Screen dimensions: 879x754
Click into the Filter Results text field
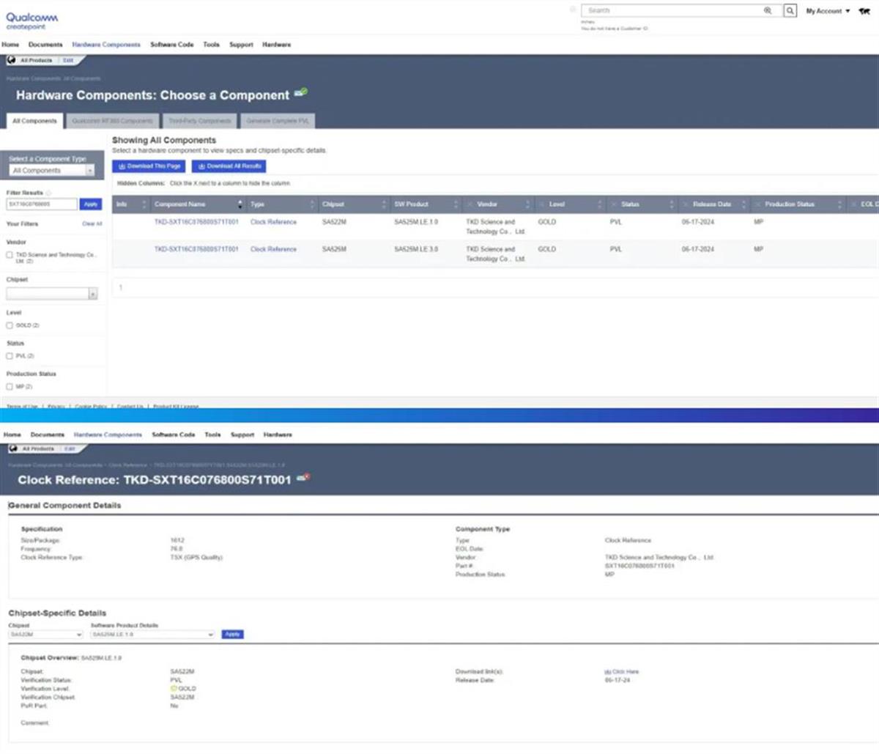(41, 204)
